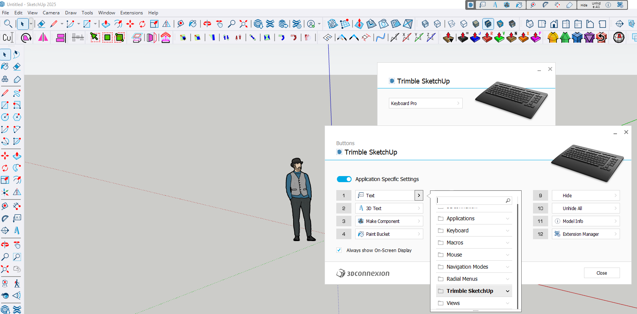
Task: Click button 12 assignment Extension Manager
Action: (x=586, y=234)
